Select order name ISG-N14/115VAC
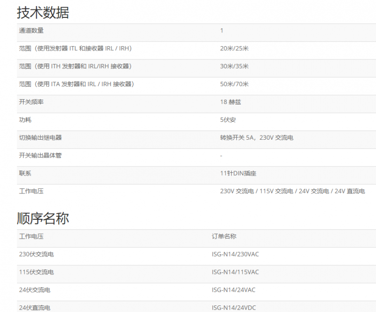Viewport: 376px width, 312px height. [235, 272]
